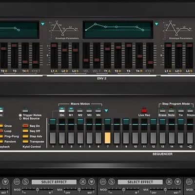Select sequencer step pad 8

tap(117, 138)
